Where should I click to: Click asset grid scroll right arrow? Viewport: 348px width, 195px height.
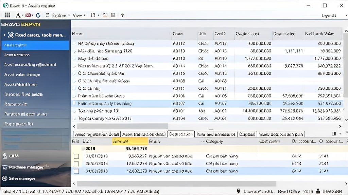pyautogui.click(x=340, y=126)
